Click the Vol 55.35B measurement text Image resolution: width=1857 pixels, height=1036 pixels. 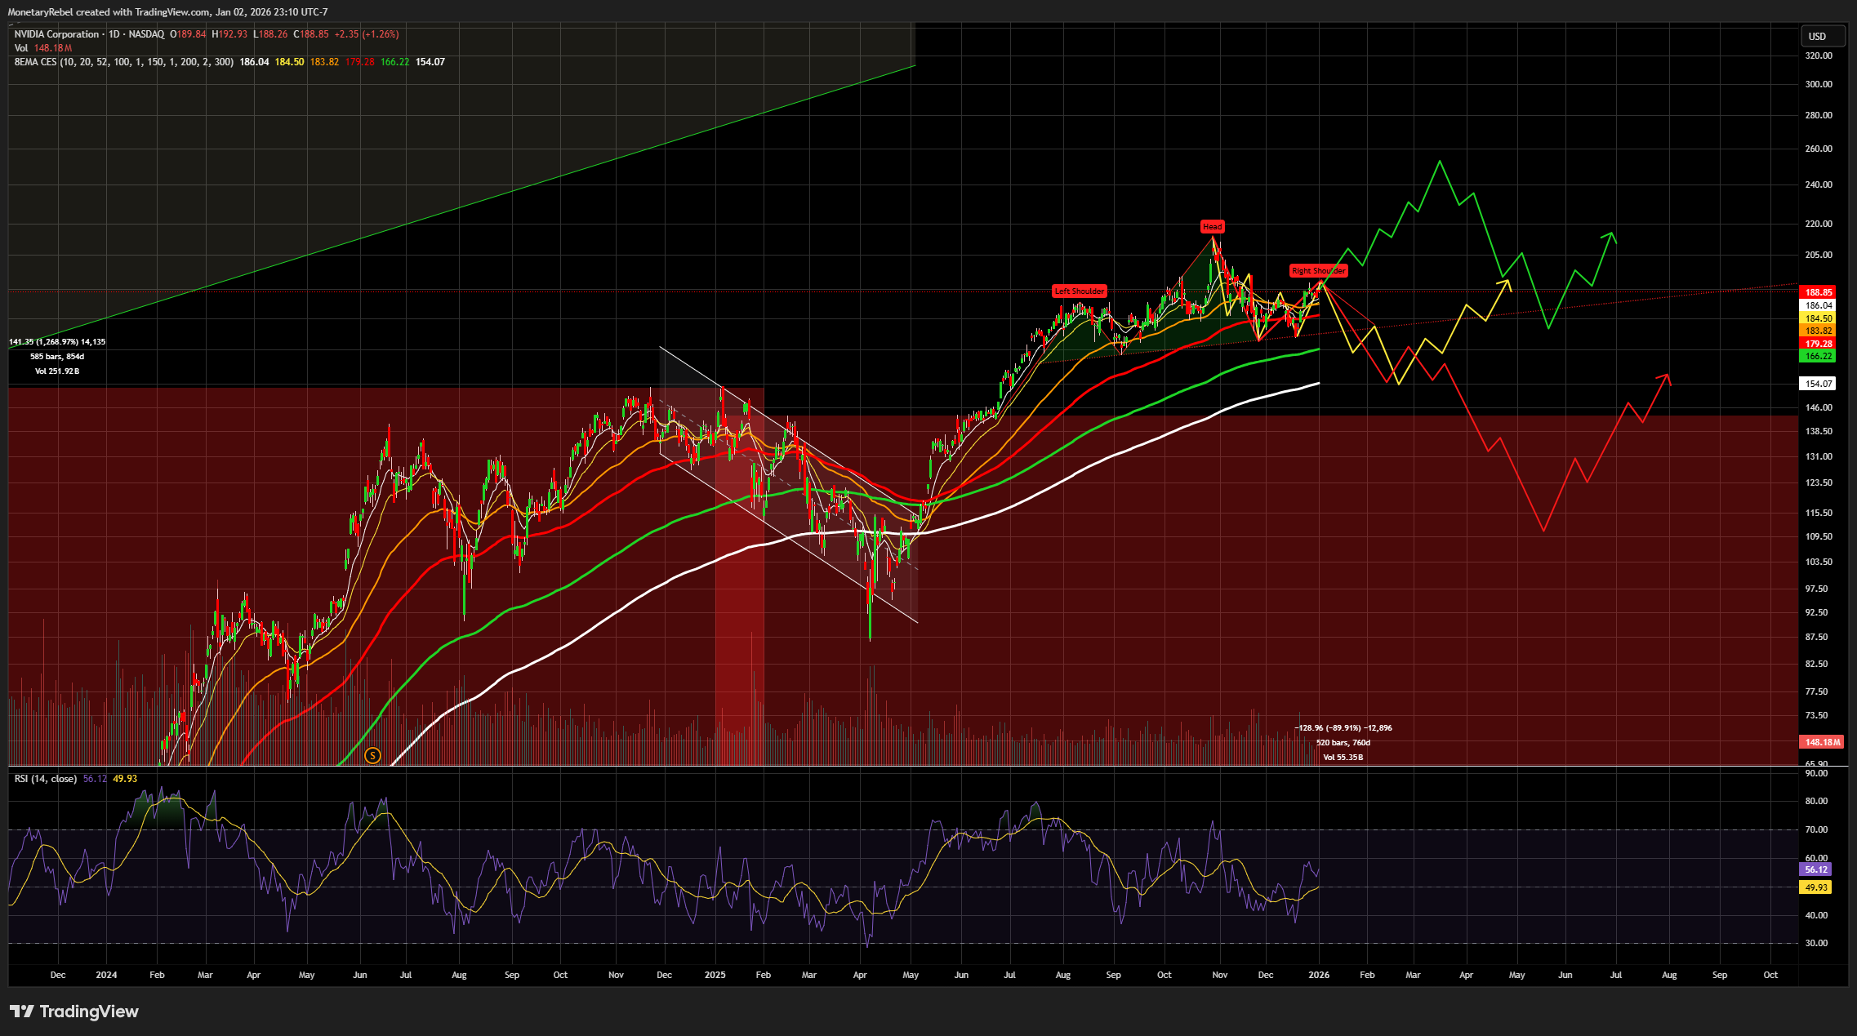pyautogui.click(x=1343, y=758)
